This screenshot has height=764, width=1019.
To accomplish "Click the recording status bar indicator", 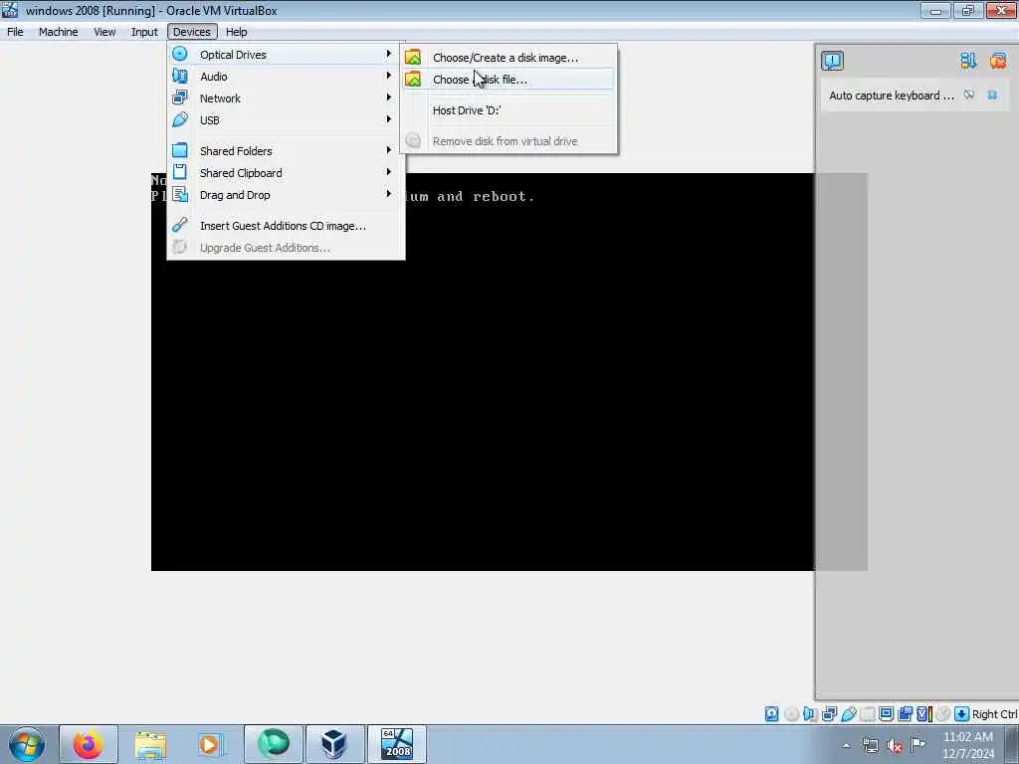I will [x=905, y=714].
